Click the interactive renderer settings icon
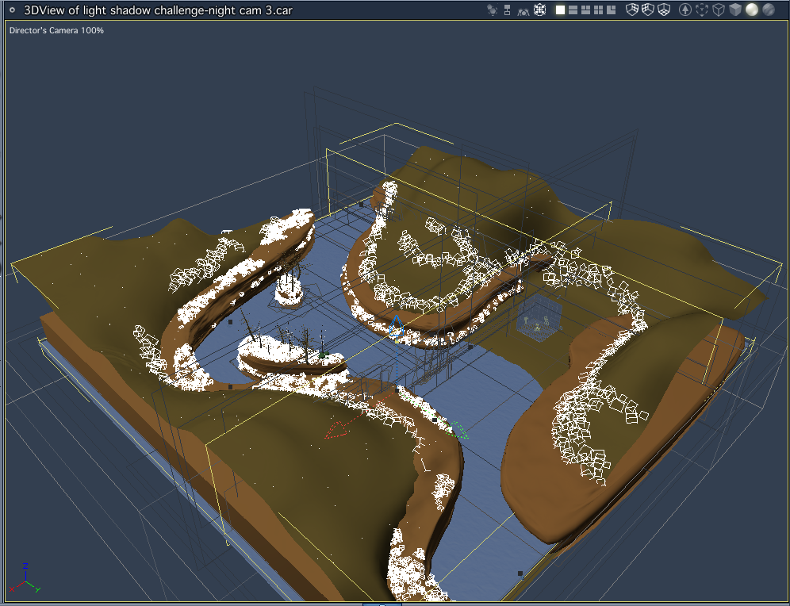This screenshot has width=790, height=606. pos(493,10)
